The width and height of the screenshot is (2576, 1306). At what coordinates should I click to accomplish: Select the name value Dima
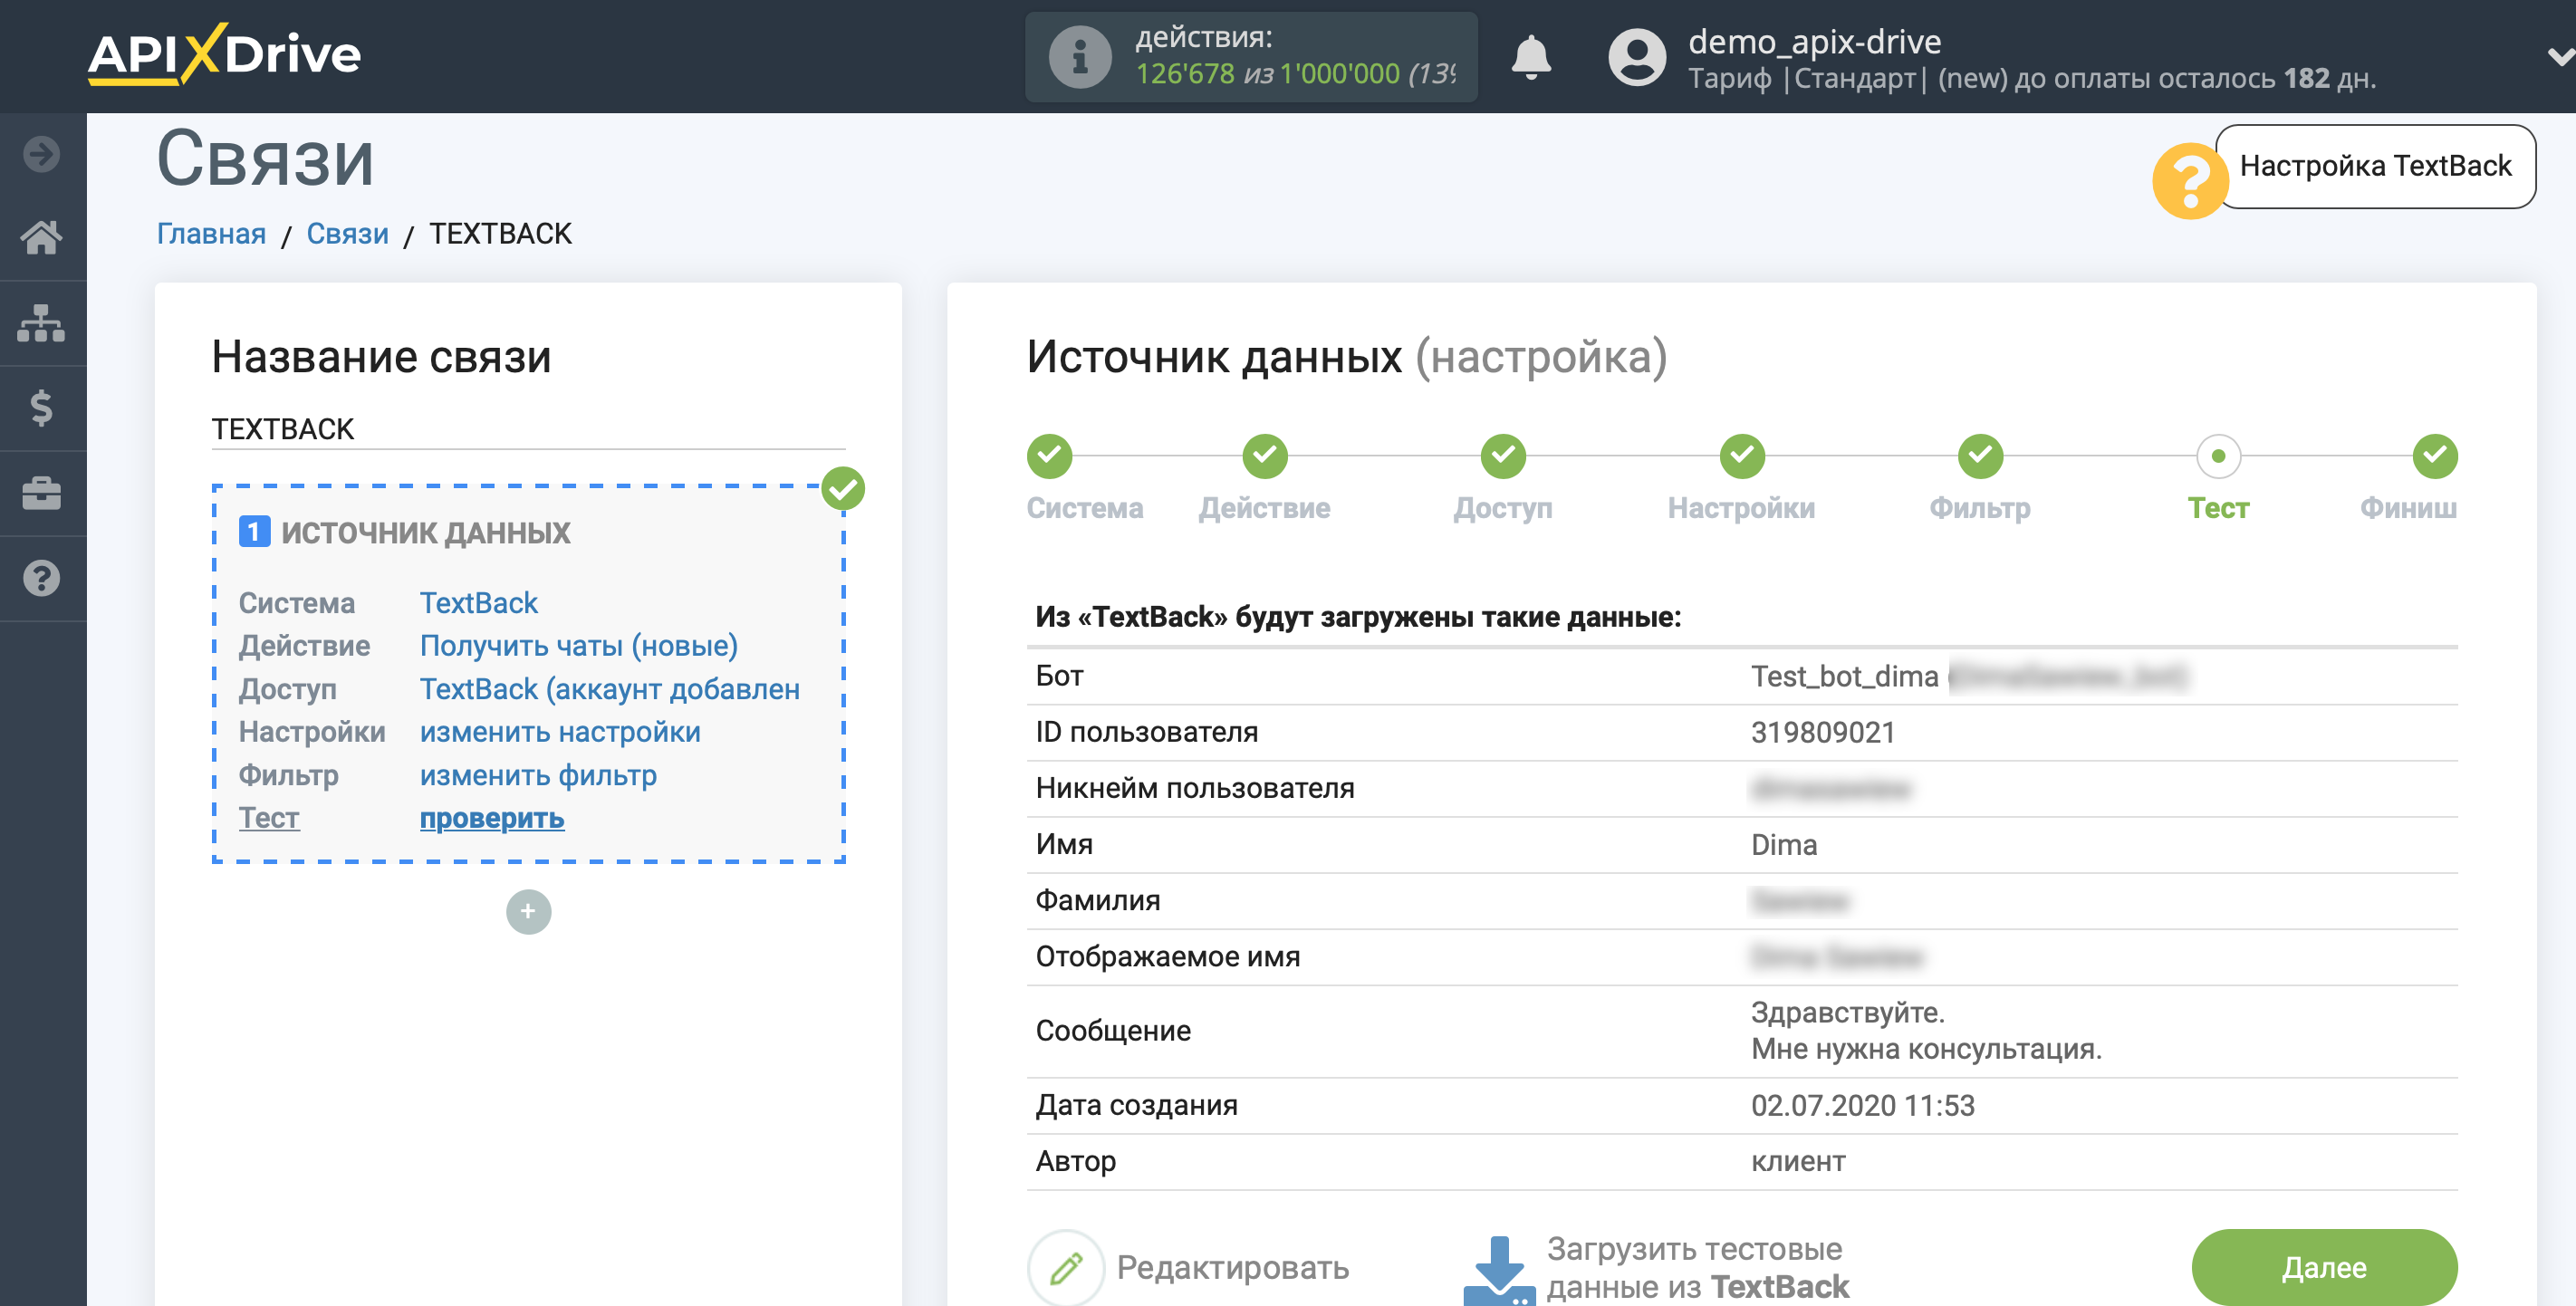click(1783, 845)
